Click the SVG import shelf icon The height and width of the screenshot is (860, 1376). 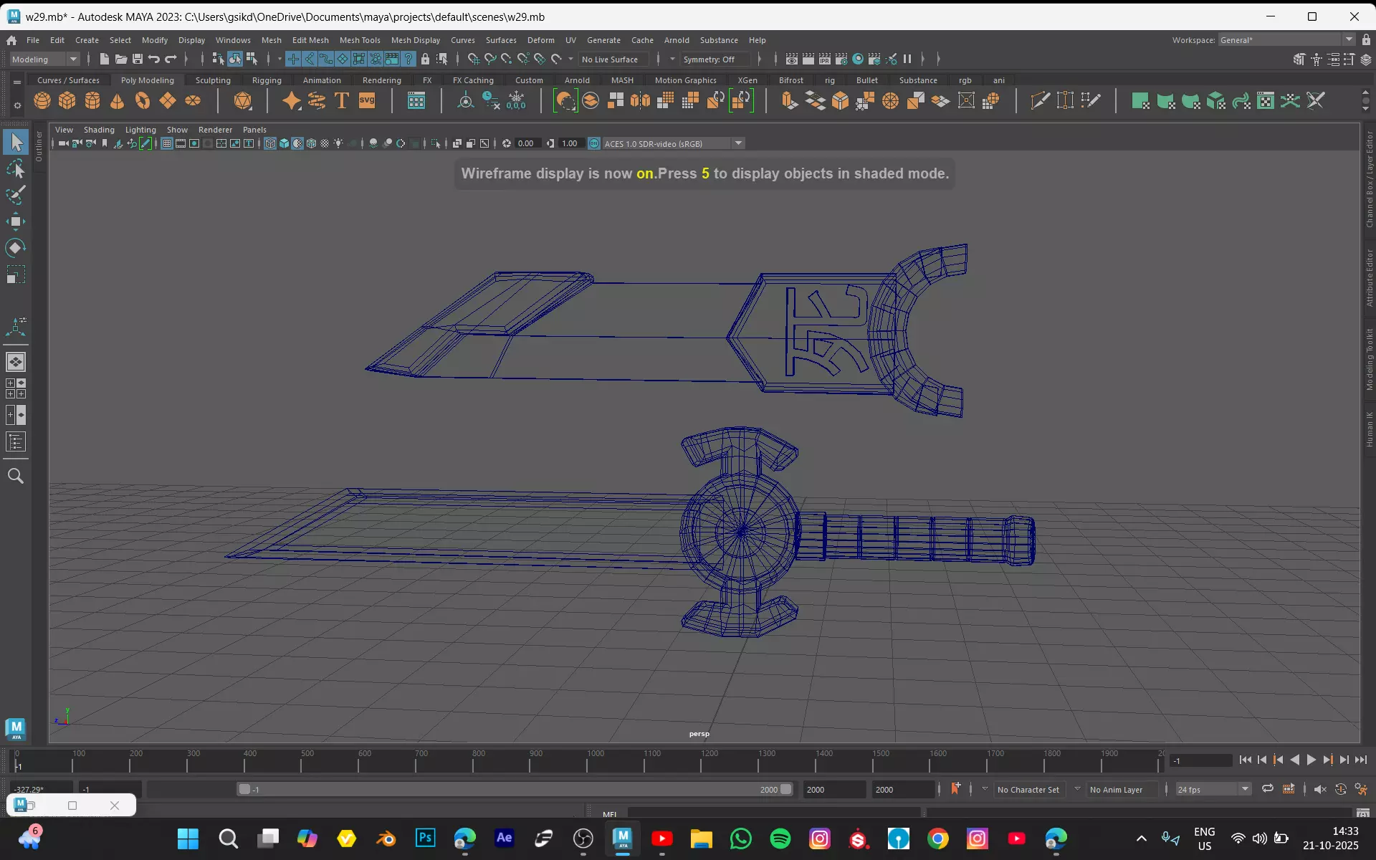(x=367, y=101)
